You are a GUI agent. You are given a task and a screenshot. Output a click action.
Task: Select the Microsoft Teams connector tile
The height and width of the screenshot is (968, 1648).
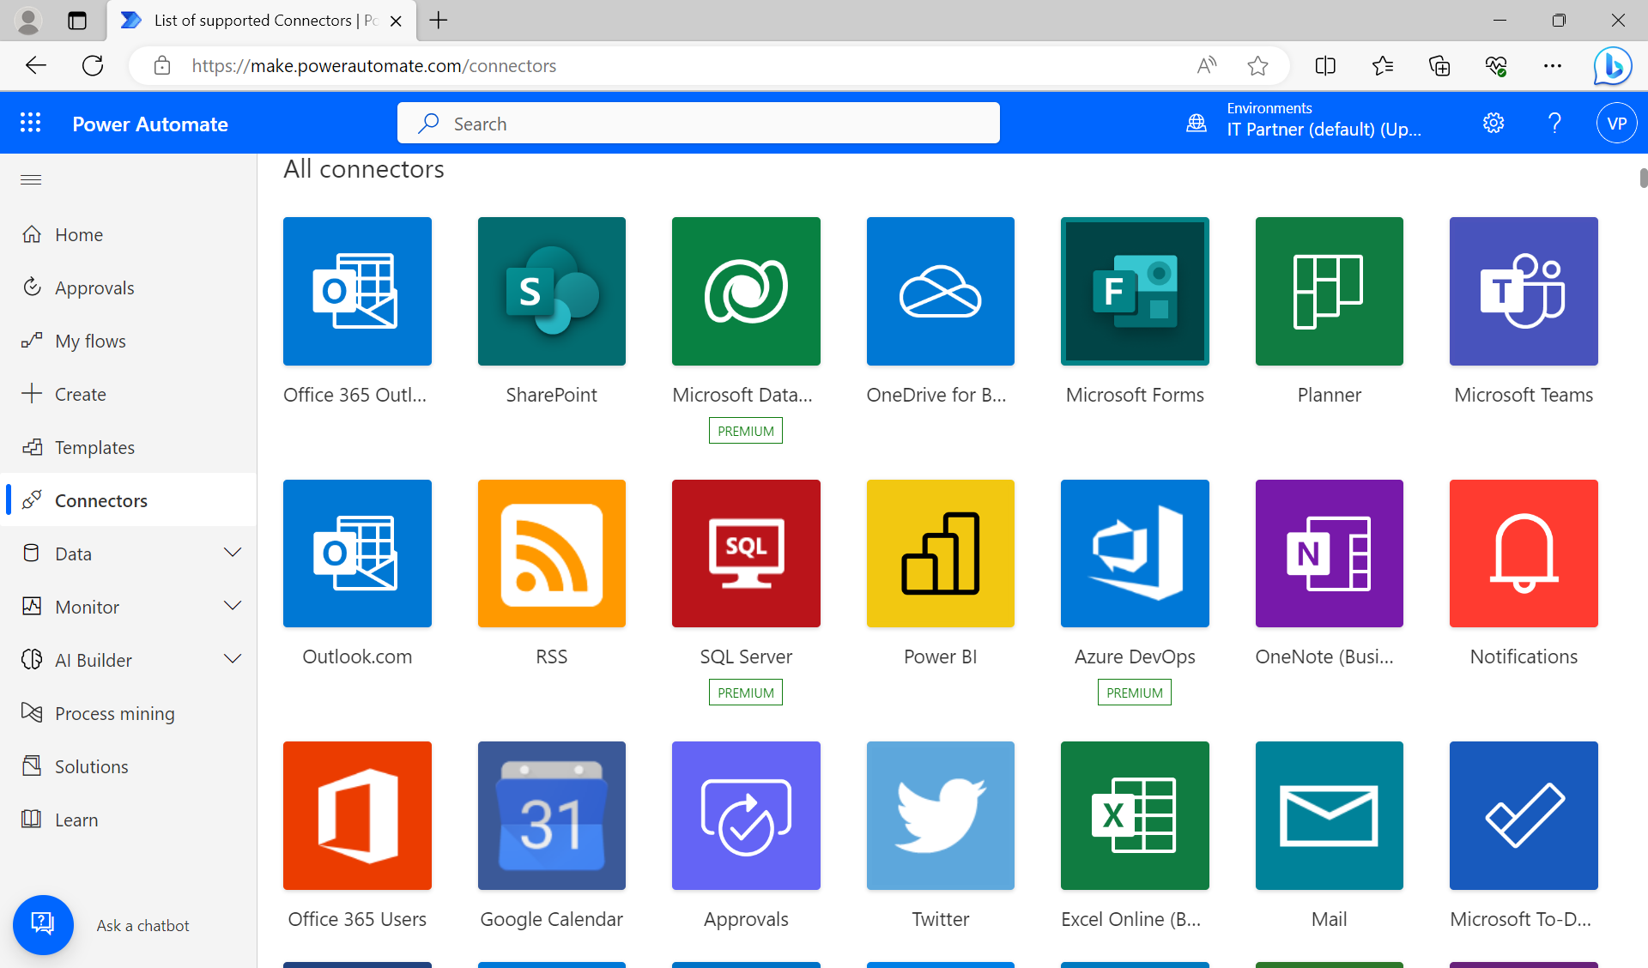(x=1523, y=291)
